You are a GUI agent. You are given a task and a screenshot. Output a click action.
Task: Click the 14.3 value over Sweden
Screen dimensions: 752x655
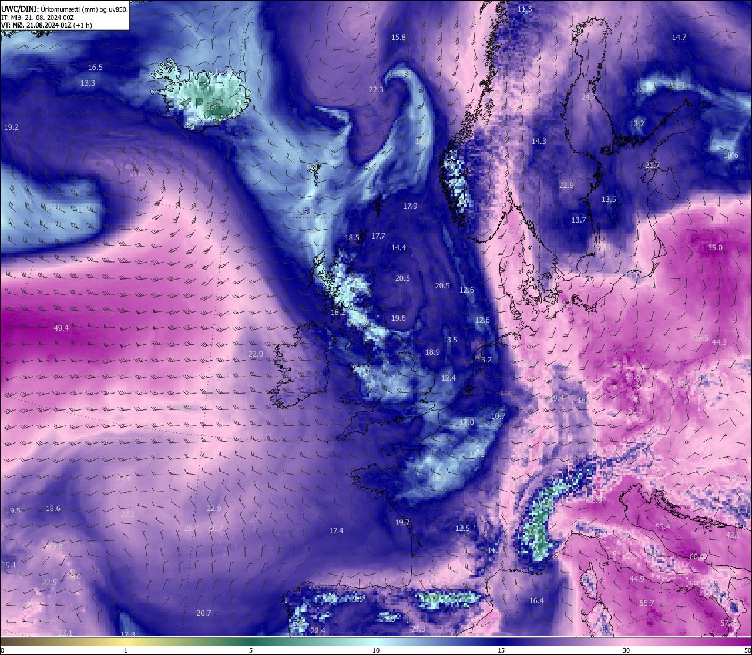click(x=539, y=142)
